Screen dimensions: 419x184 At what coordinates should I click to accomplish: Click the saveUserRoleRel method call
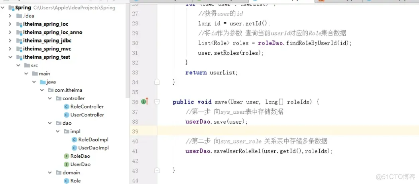point(238,151)
